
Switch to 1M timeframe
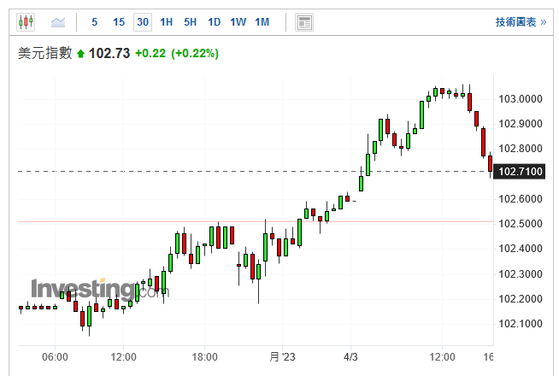pyautogui.click(x=262, y=22)
